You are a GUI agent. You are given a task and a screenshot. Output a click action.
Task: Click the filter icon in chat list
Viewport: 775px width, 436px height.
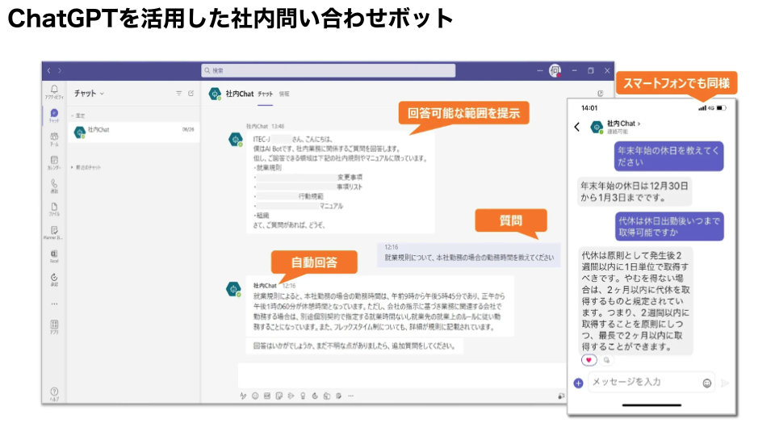click(179, 94)
